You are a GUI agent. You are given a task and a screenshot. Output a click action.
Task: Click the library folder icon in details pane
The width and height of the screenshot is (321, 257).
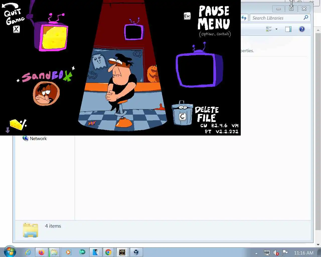[31, 230]
